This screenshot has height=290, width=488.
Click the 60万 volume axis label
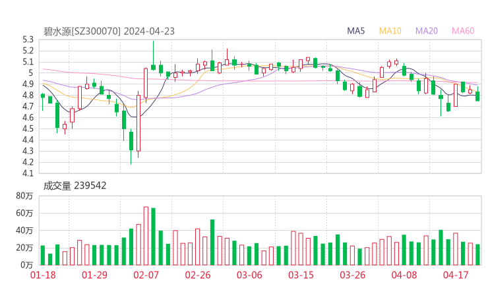24,213
